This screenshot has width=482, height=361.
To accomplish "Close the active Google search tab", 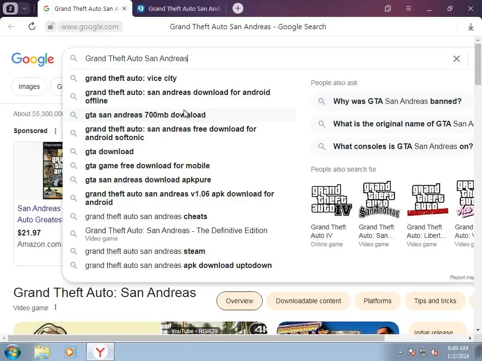I will [x=124, y=8].
